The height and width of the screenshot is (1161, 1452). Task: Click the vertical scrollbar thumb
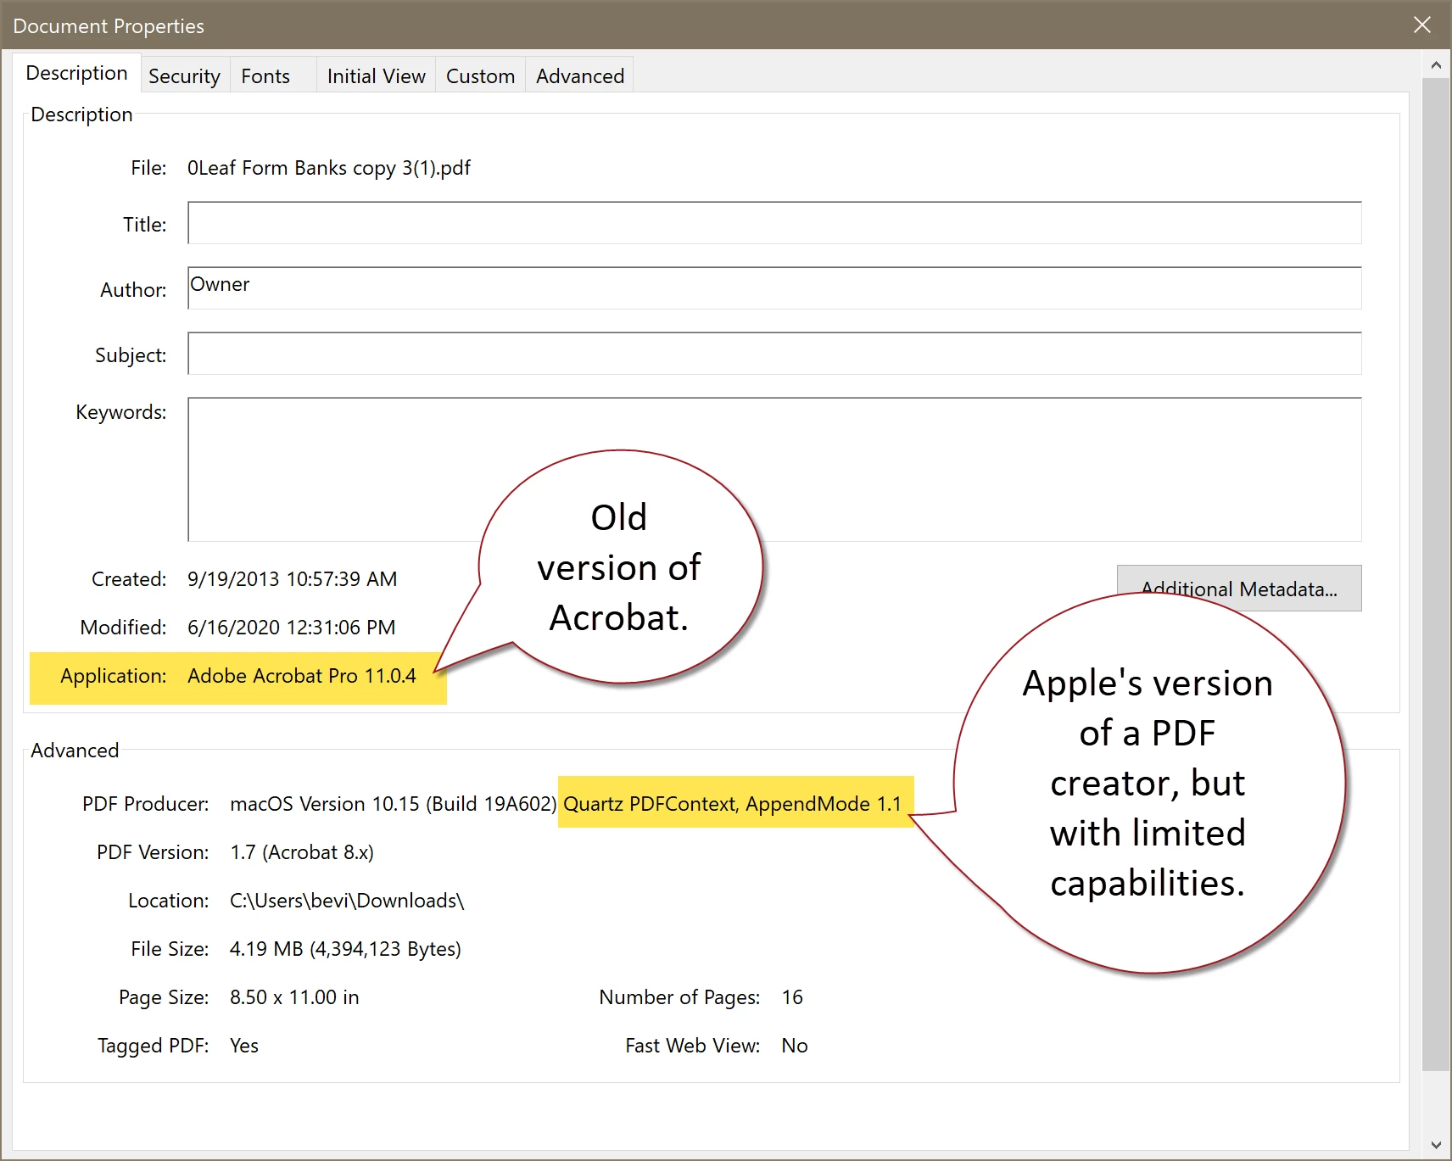coord(1436,574)
